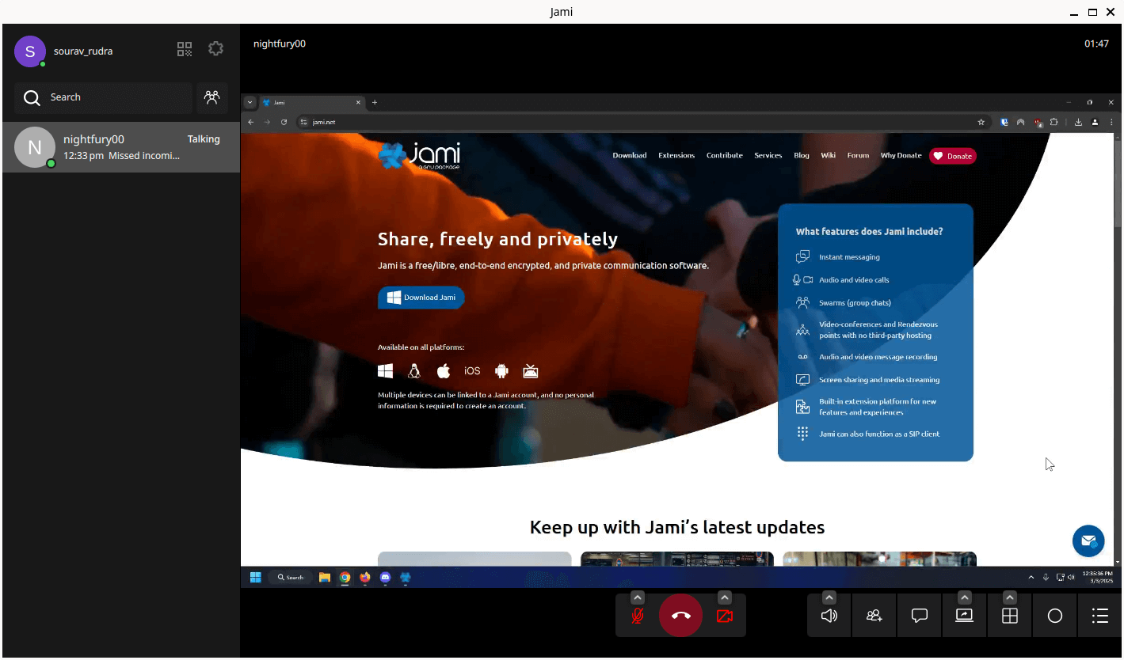Expand the microphone options chevron
This screenshot has width=1124, height=660.
637,597
